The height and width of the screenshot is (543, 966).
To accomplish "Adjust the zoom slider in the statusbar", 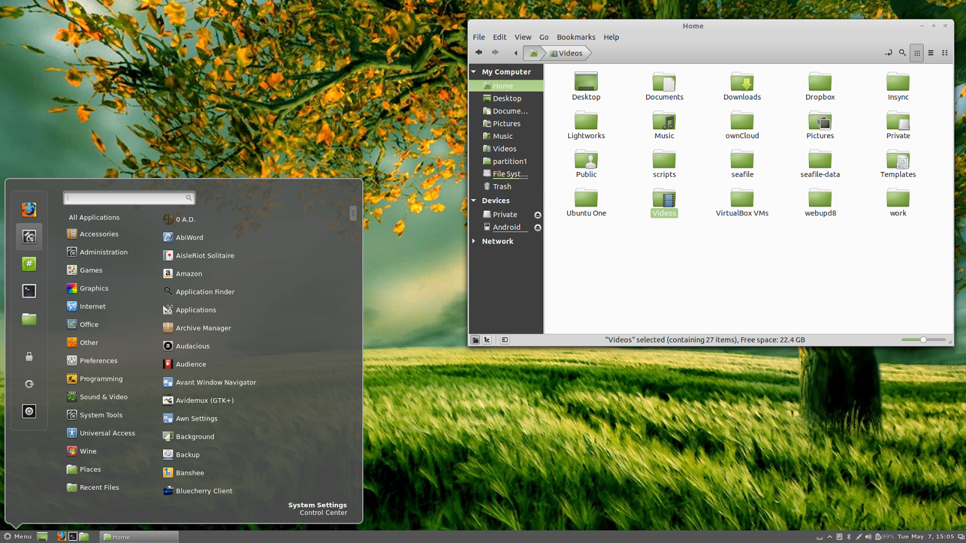I will click(923, 340).
